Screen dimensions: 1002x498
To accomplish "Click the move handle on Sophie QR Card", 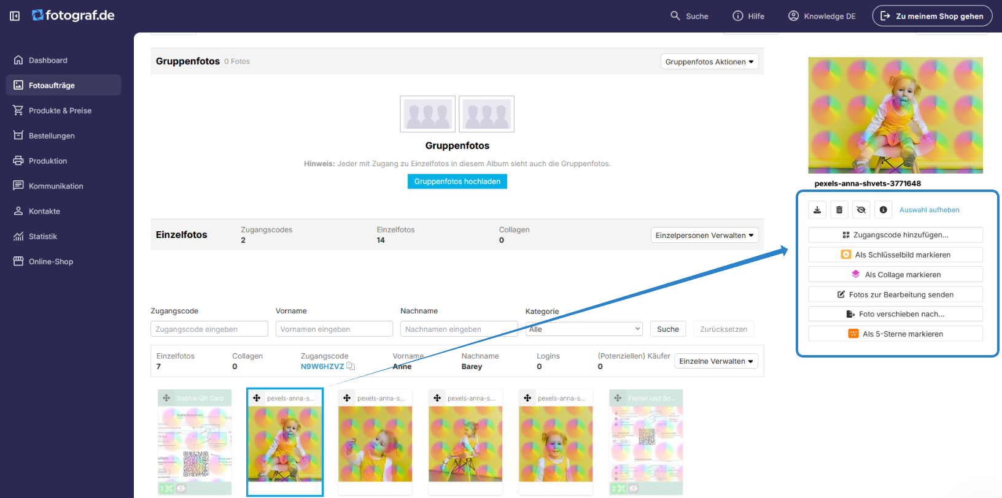I will coord(166,398).
